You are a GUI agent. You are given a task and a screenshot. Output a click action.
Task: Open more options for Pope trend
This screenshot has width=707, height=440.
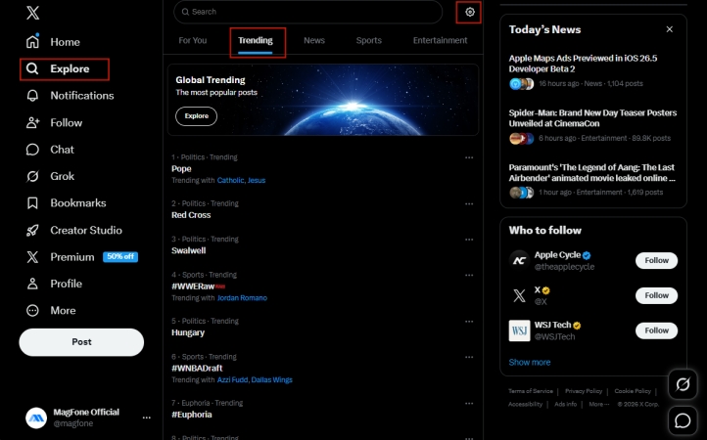[469, 157]
